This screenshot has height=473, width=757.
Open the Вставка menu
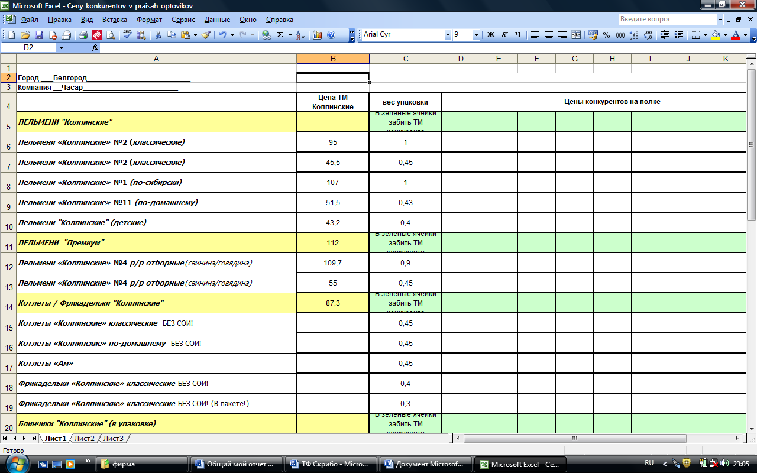(x=114, y=20)
